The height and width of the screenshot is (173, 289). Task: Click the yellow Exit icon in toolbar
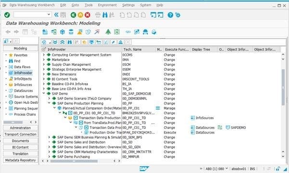click(x=80, y=15)
